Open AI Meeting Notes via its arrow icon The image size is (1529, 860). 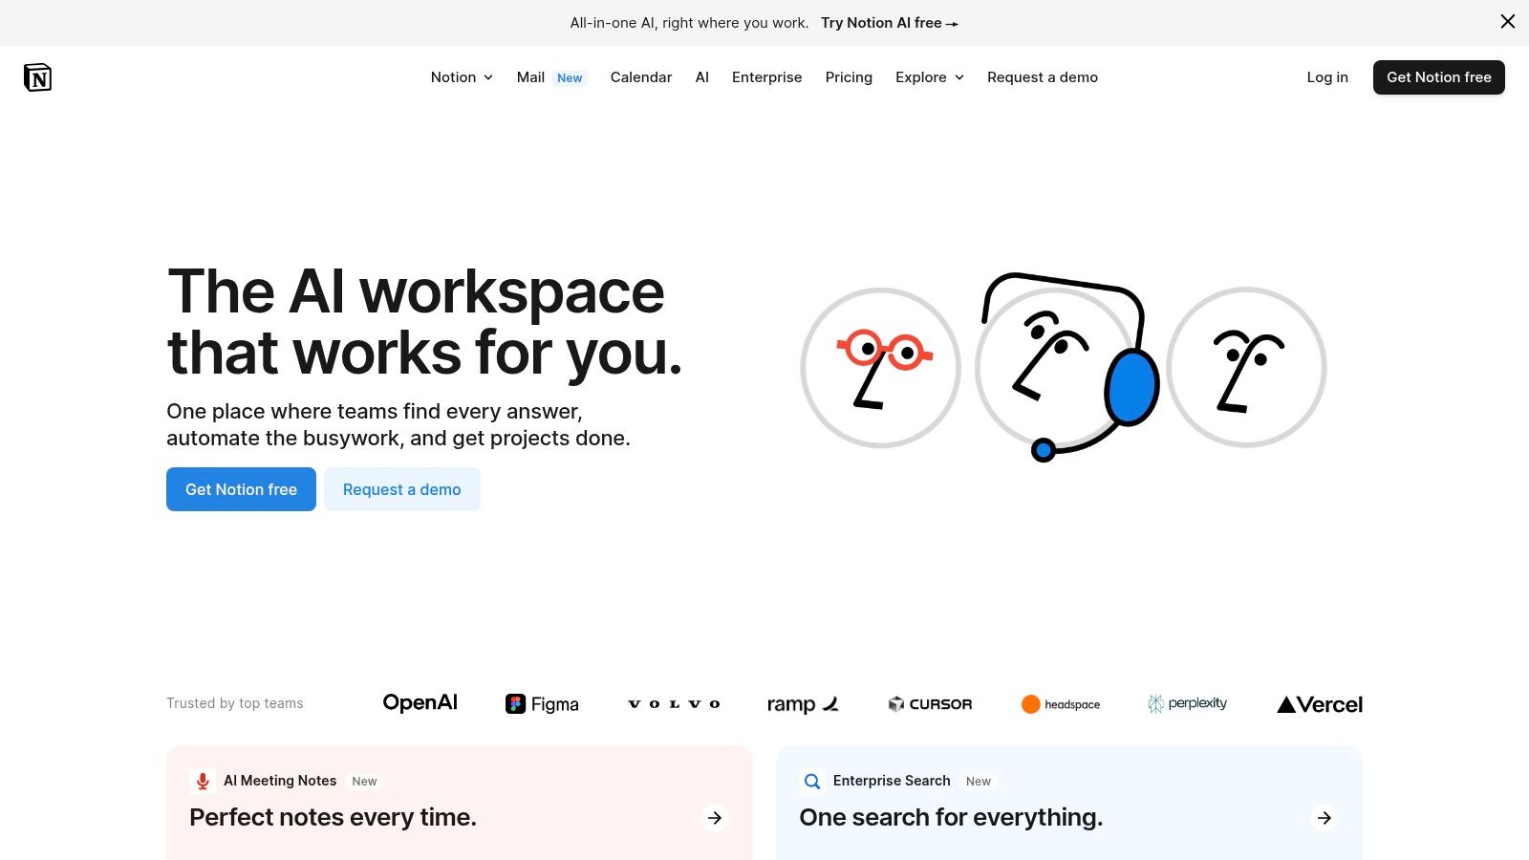coord(714,818)
